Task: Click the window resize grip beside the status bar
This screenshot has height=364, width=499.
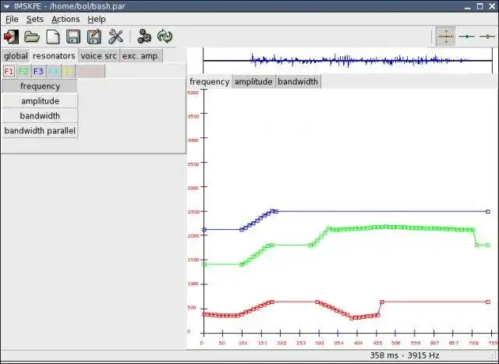Action: pyautogui.click(x=494, y=357)
